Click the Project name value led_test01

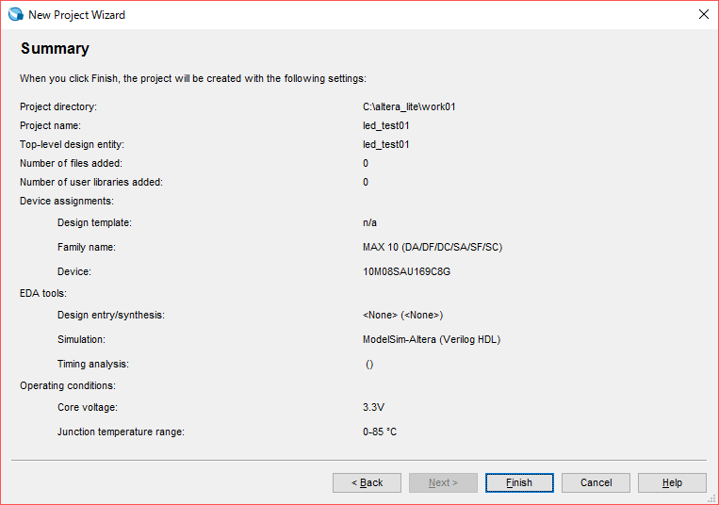(x=386, y=125)
